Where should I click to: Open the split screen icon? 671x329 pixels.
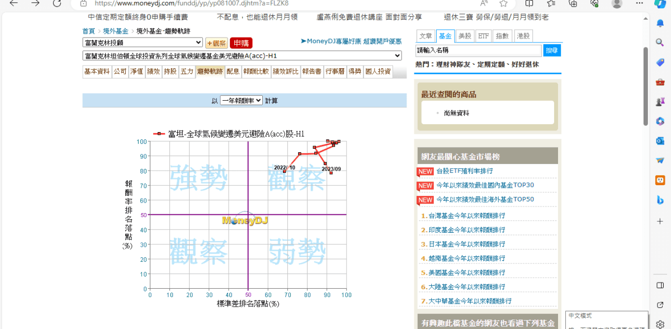pyautogui.click(x=530, y=3)
